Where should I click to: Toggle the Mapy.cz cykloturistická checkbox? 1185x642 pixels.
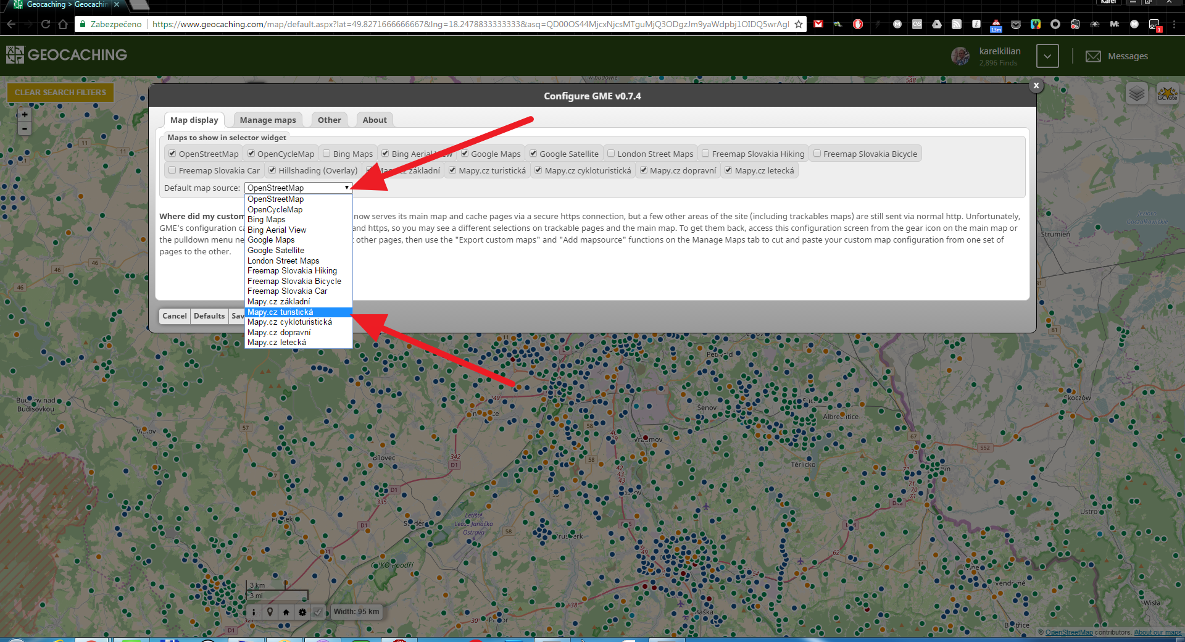(x=538, y=170)
